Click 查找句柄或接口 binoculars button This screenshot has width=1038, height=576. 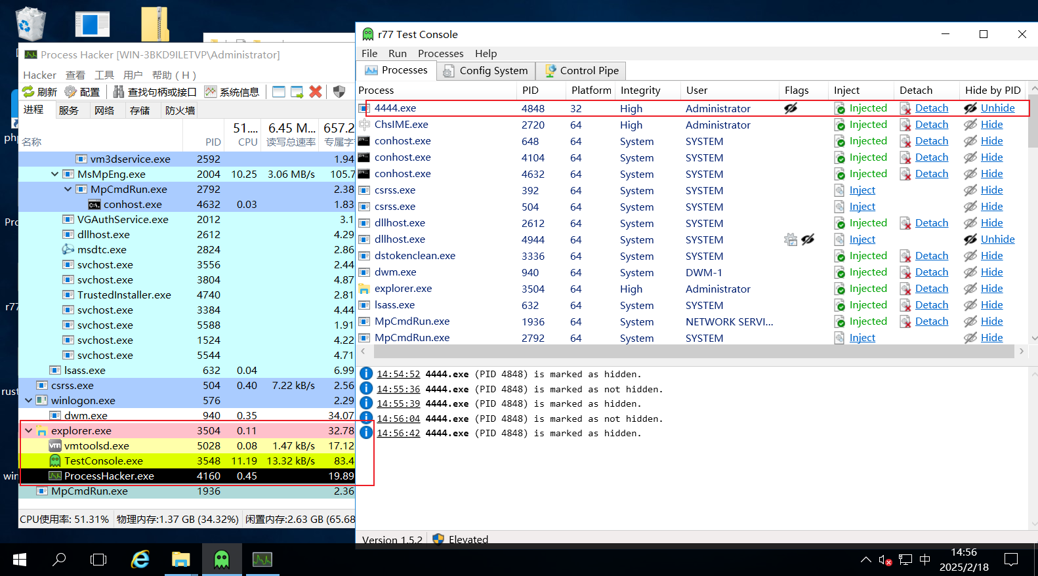pos(155,92)
